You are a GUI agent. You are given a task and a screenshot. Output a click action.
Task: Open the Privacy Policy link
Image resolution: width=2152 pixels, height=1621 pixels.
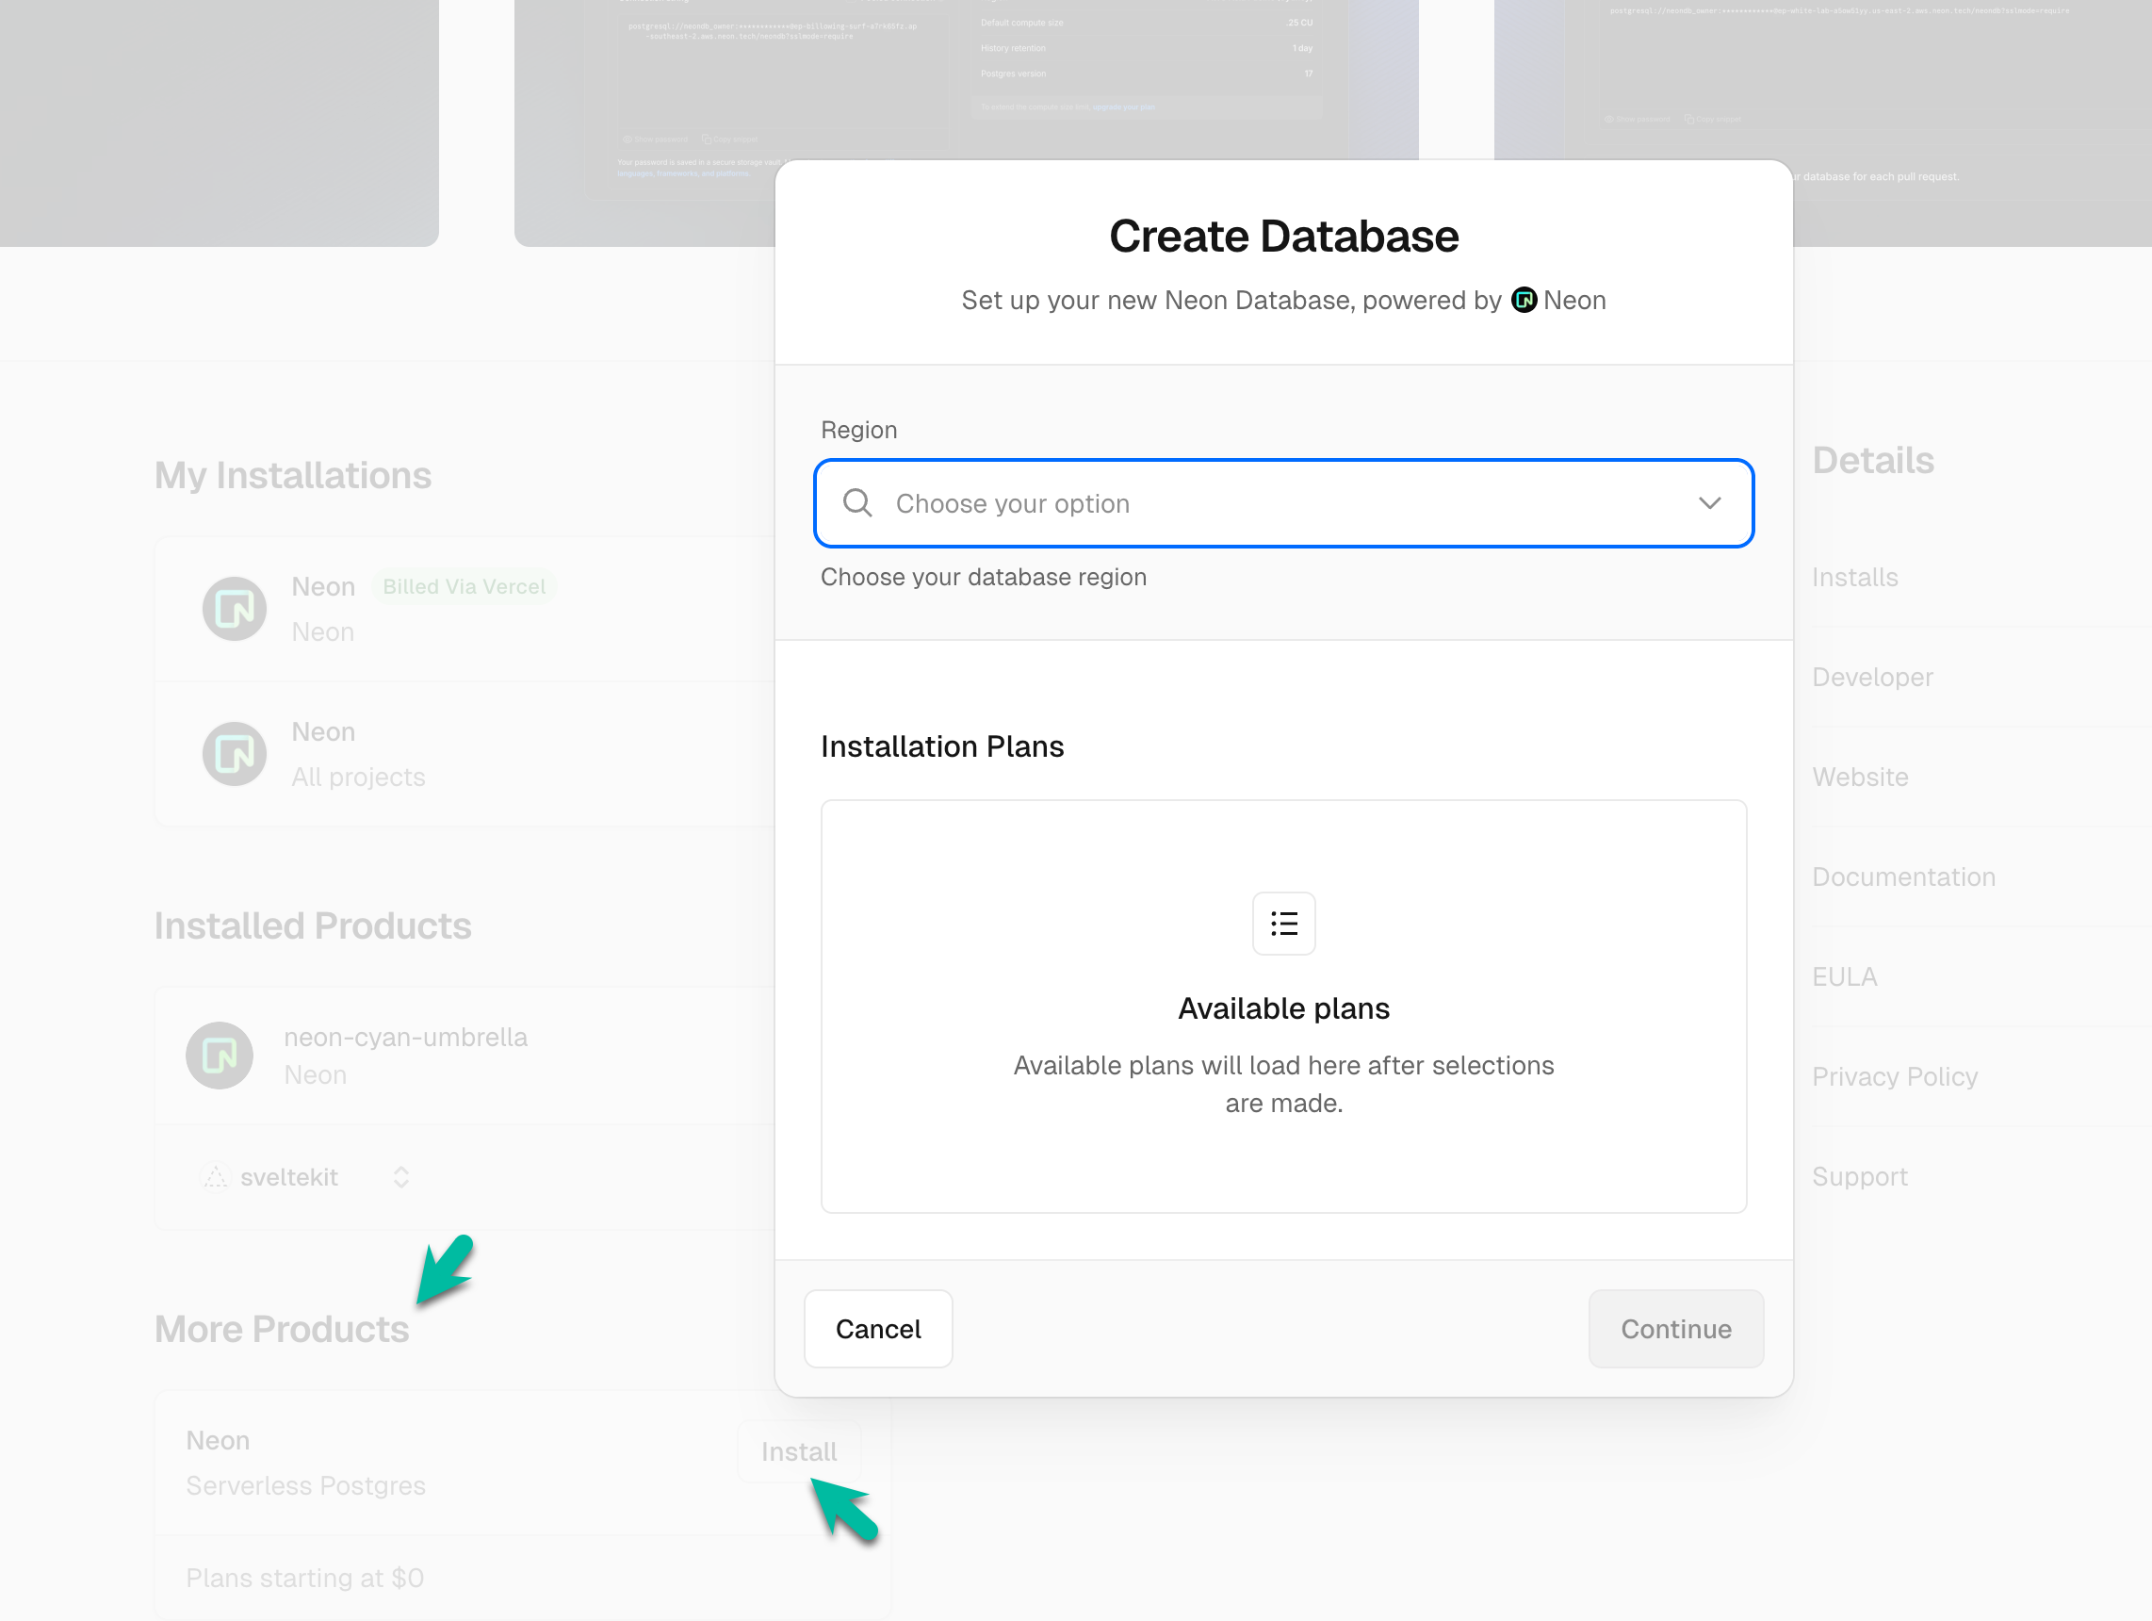1894,1076
